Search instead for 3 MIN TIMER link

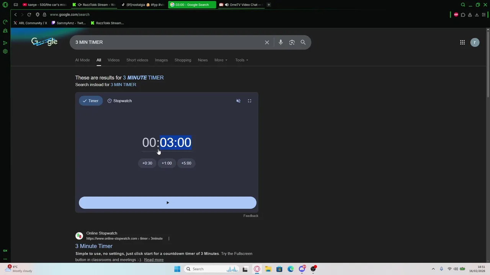123,85
